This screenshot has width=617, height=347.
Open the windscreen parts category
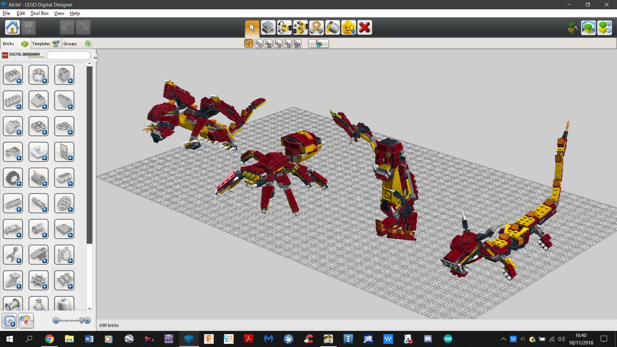click(x=39, y=152)
